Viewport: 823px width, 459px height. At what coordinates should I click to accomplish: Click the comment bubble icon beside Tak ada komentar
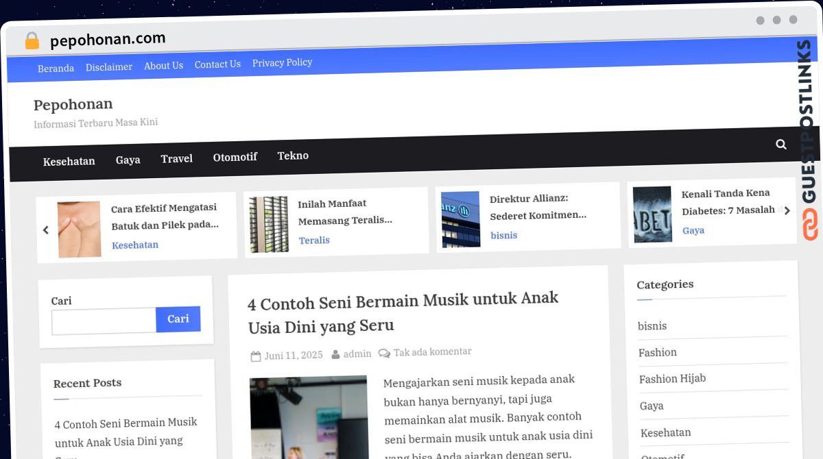pyautogui.click(x=384, y=353)
